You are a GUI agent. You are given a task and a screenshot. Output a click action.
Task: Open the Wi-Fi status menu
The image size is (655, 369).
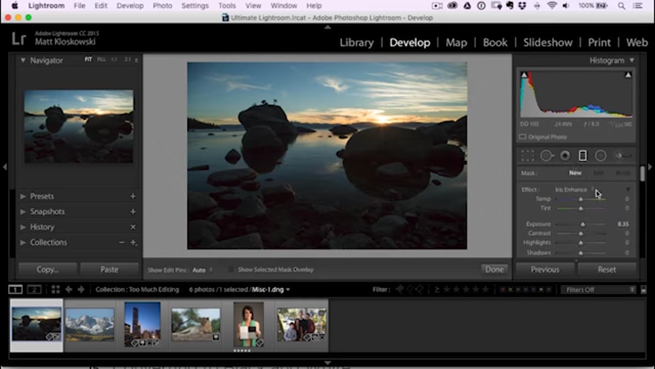click(552, 5)
